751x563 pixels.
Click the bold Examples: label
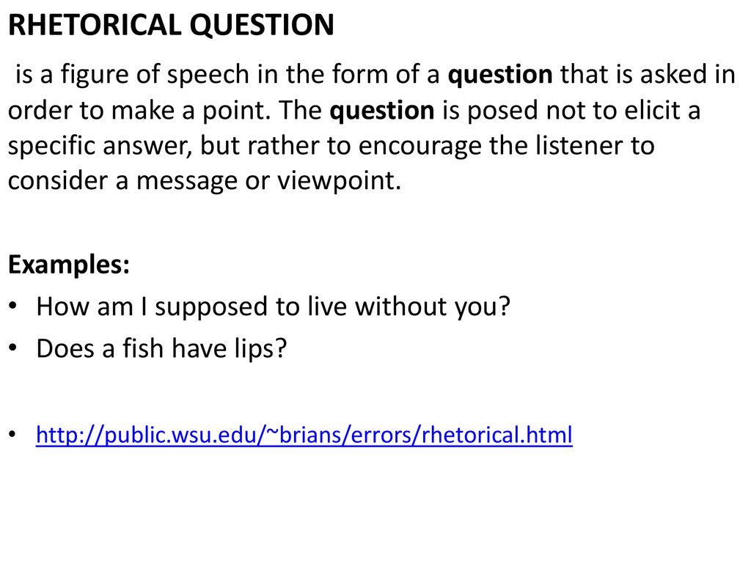[69, 264]
